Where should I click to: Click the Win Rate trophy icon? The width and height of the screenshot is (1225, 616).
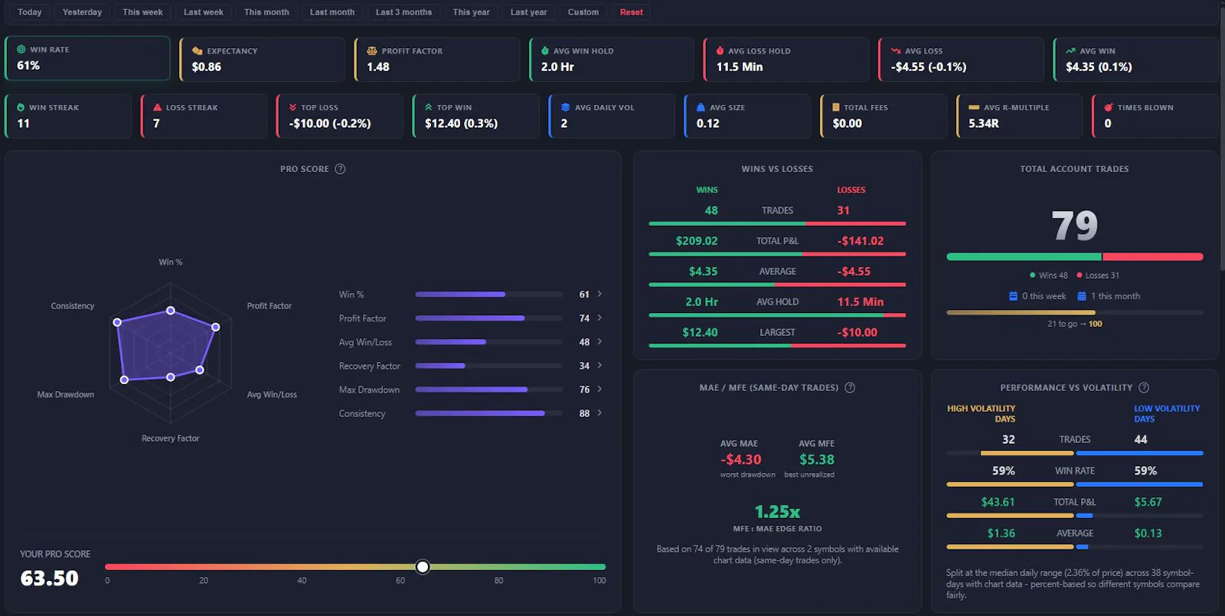pyautogui.click(x=21, y=49)
